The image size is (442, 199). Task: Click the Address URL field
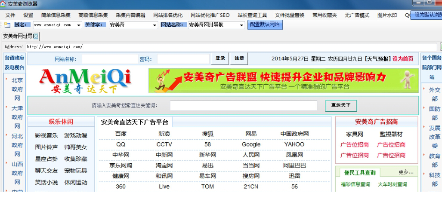231,47
